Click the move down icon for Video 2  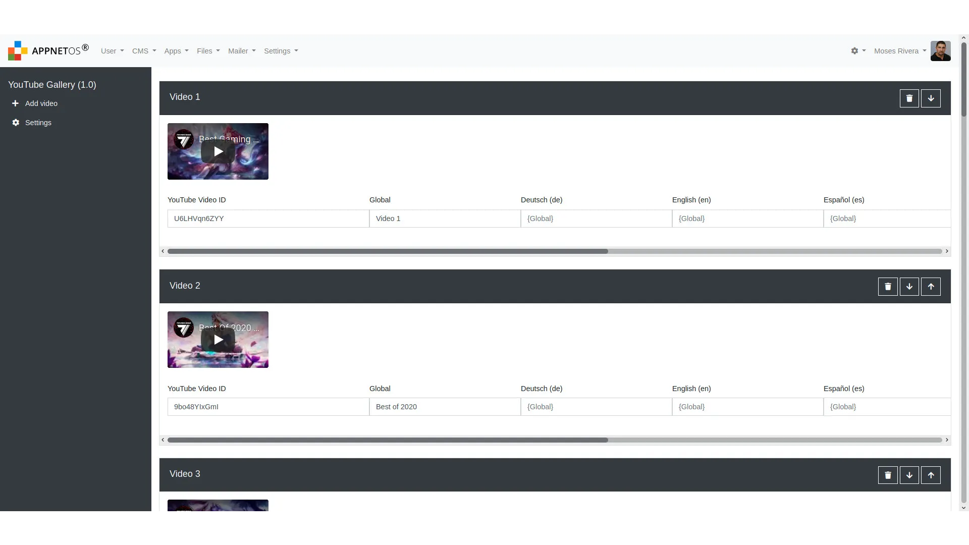click(909, 286)
